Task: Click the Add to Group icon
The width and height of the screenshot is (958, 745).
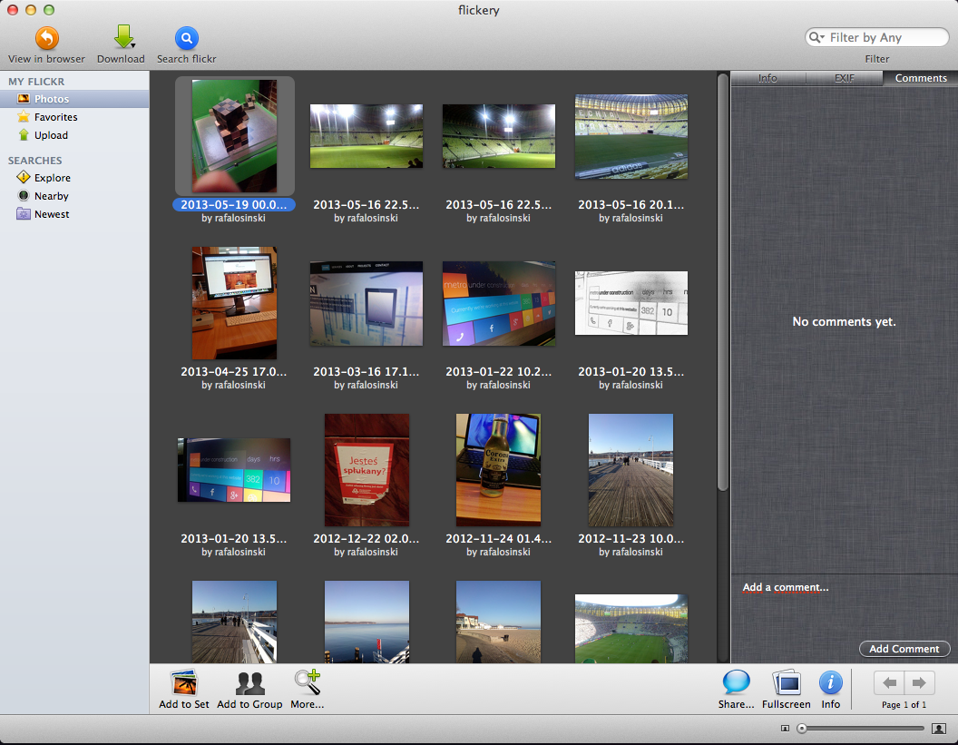Action: point(249,682)
